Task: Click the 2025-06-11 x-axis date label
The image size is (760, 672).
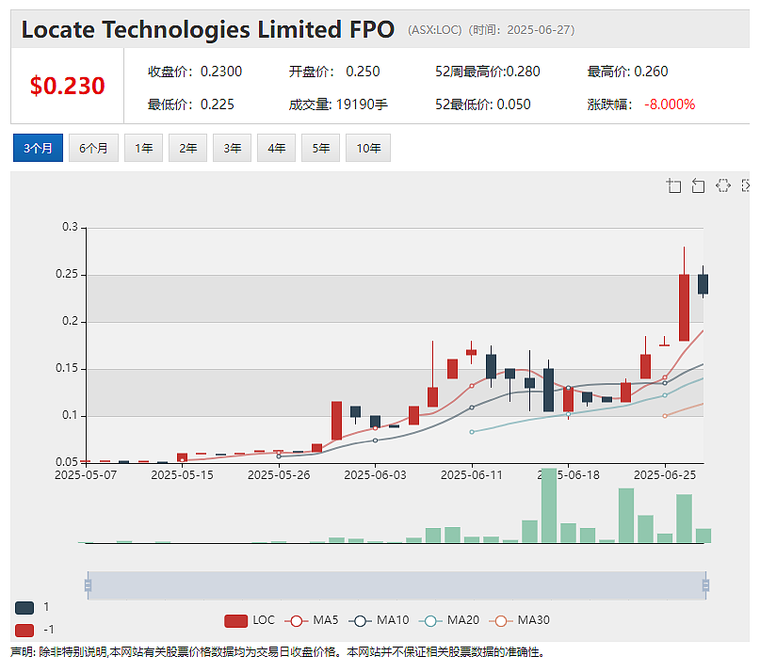Action: (x=472, y=475)
